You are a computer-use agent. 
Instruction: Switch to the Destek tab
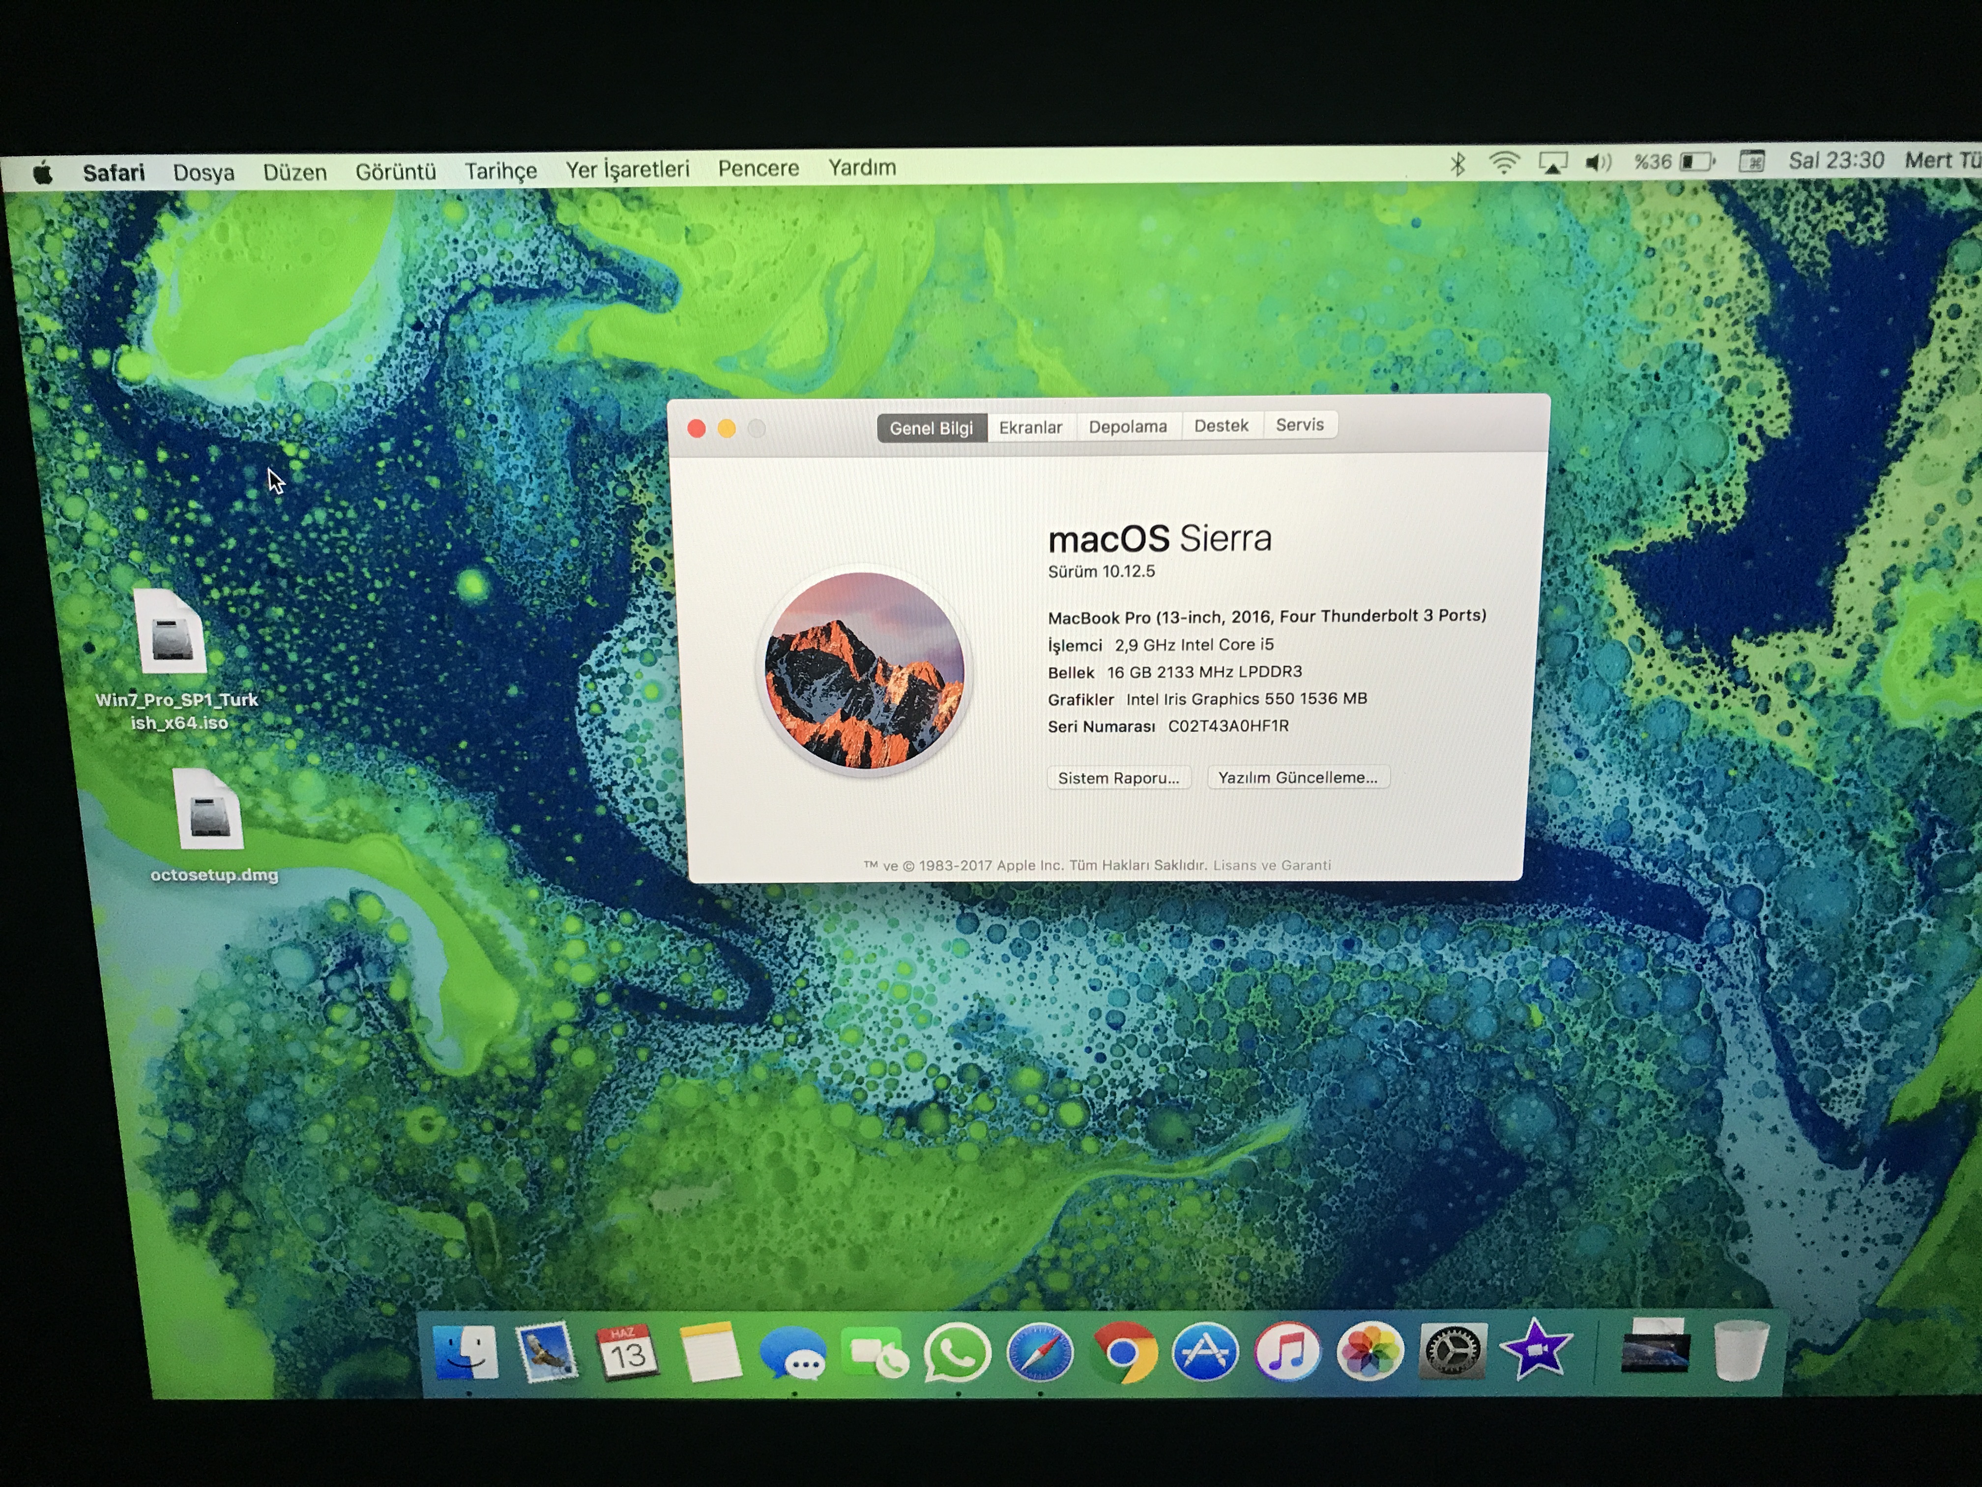pyautogui.click(x=1221, y=426)
